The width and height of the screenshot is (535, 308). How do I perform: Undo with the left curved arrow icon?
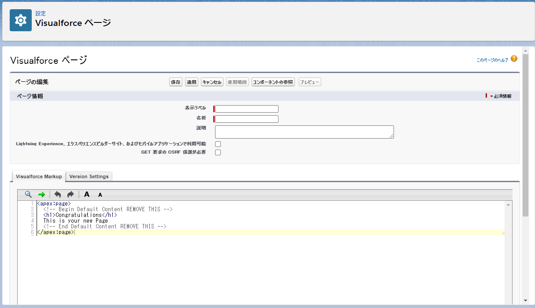pos(58,194)
